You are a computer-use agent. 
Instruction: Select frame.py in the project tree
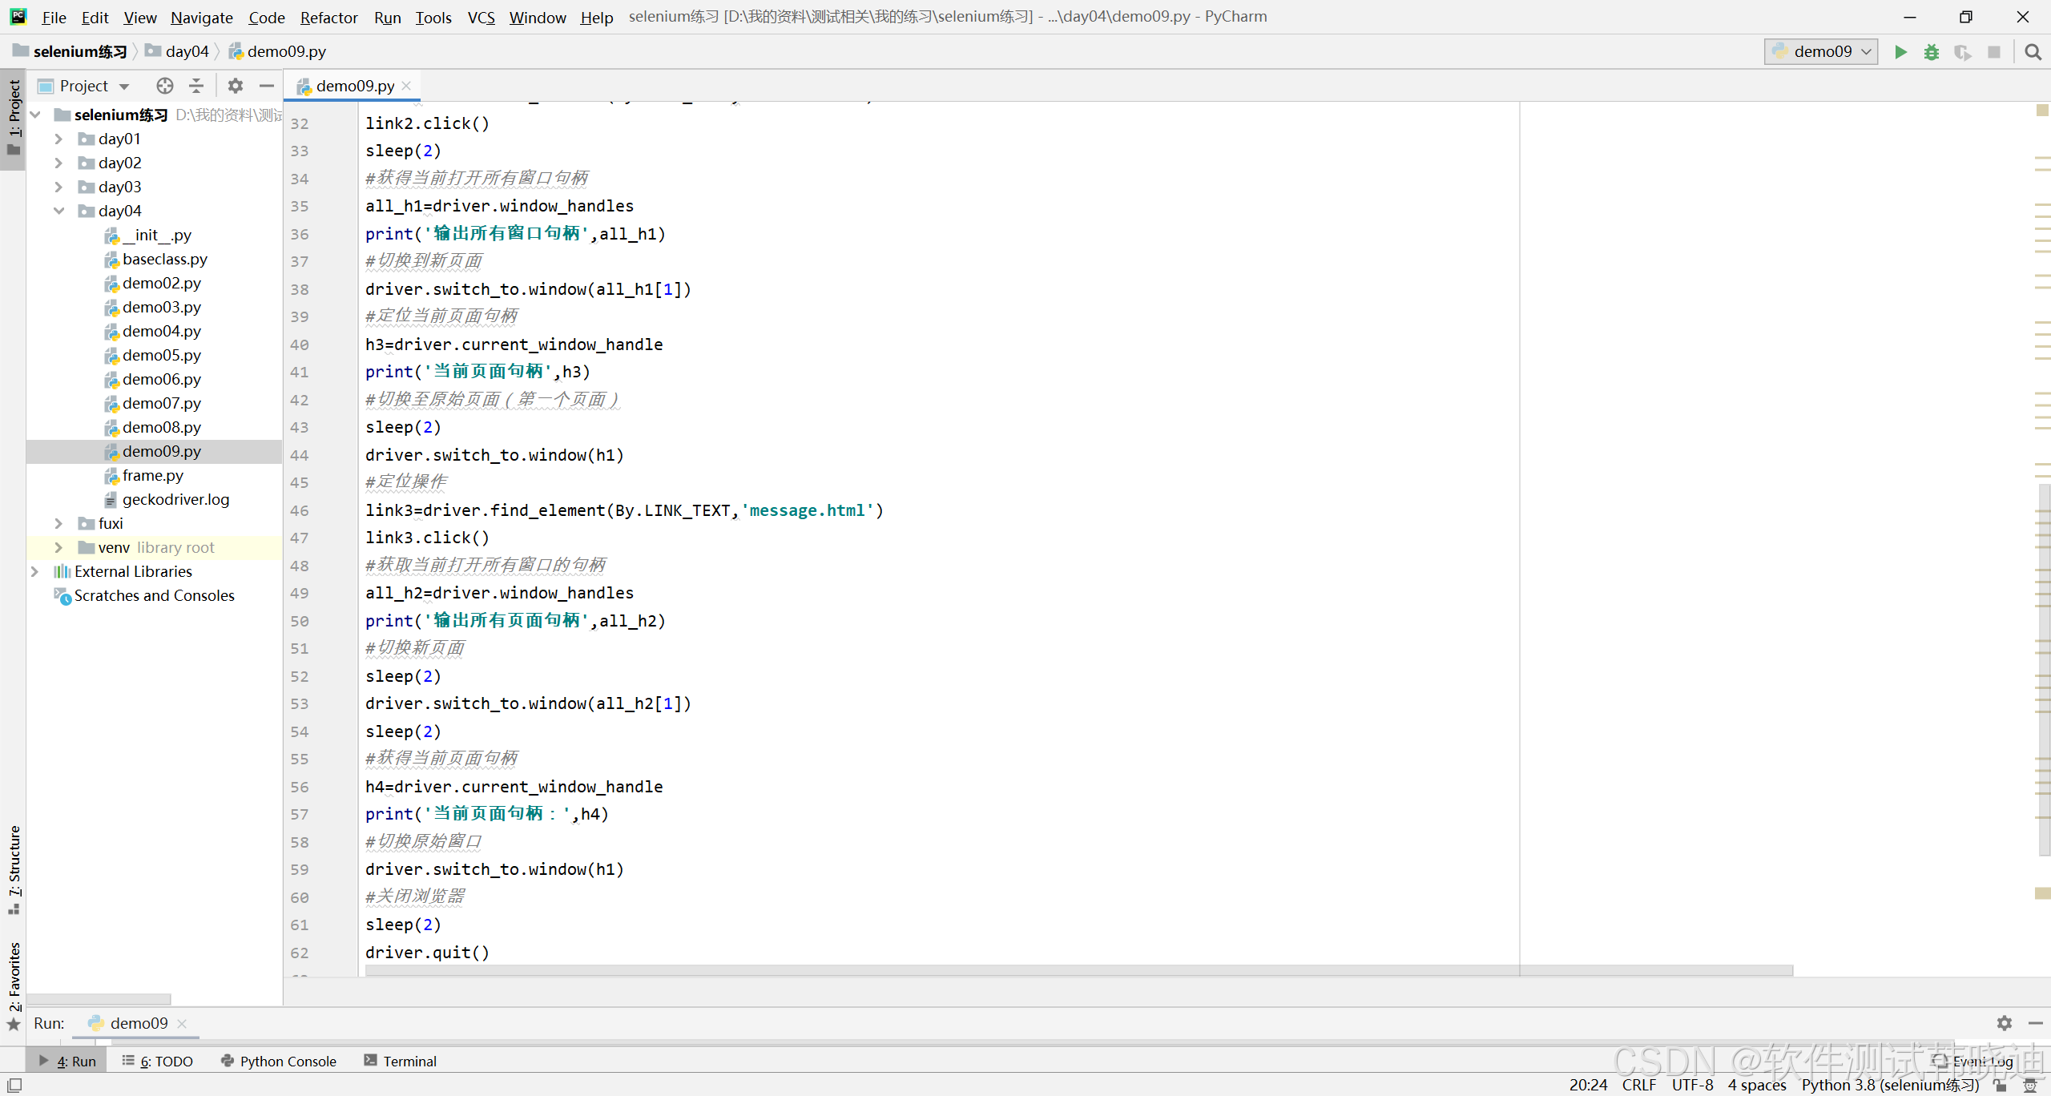click(152, 475)
